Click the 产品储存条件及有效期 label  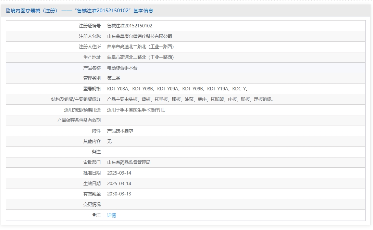[79, 120]
